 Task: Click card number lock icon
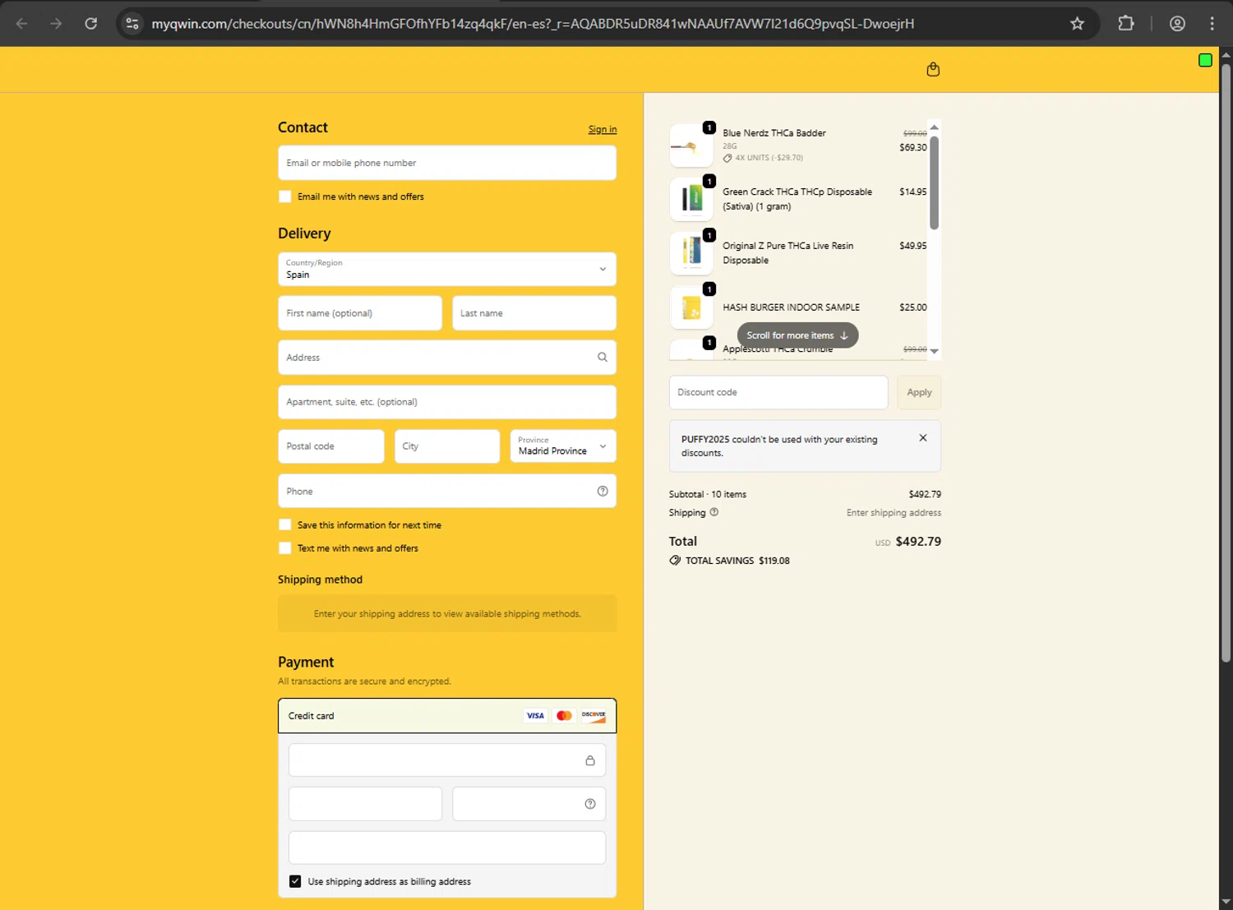coord(590,760)
